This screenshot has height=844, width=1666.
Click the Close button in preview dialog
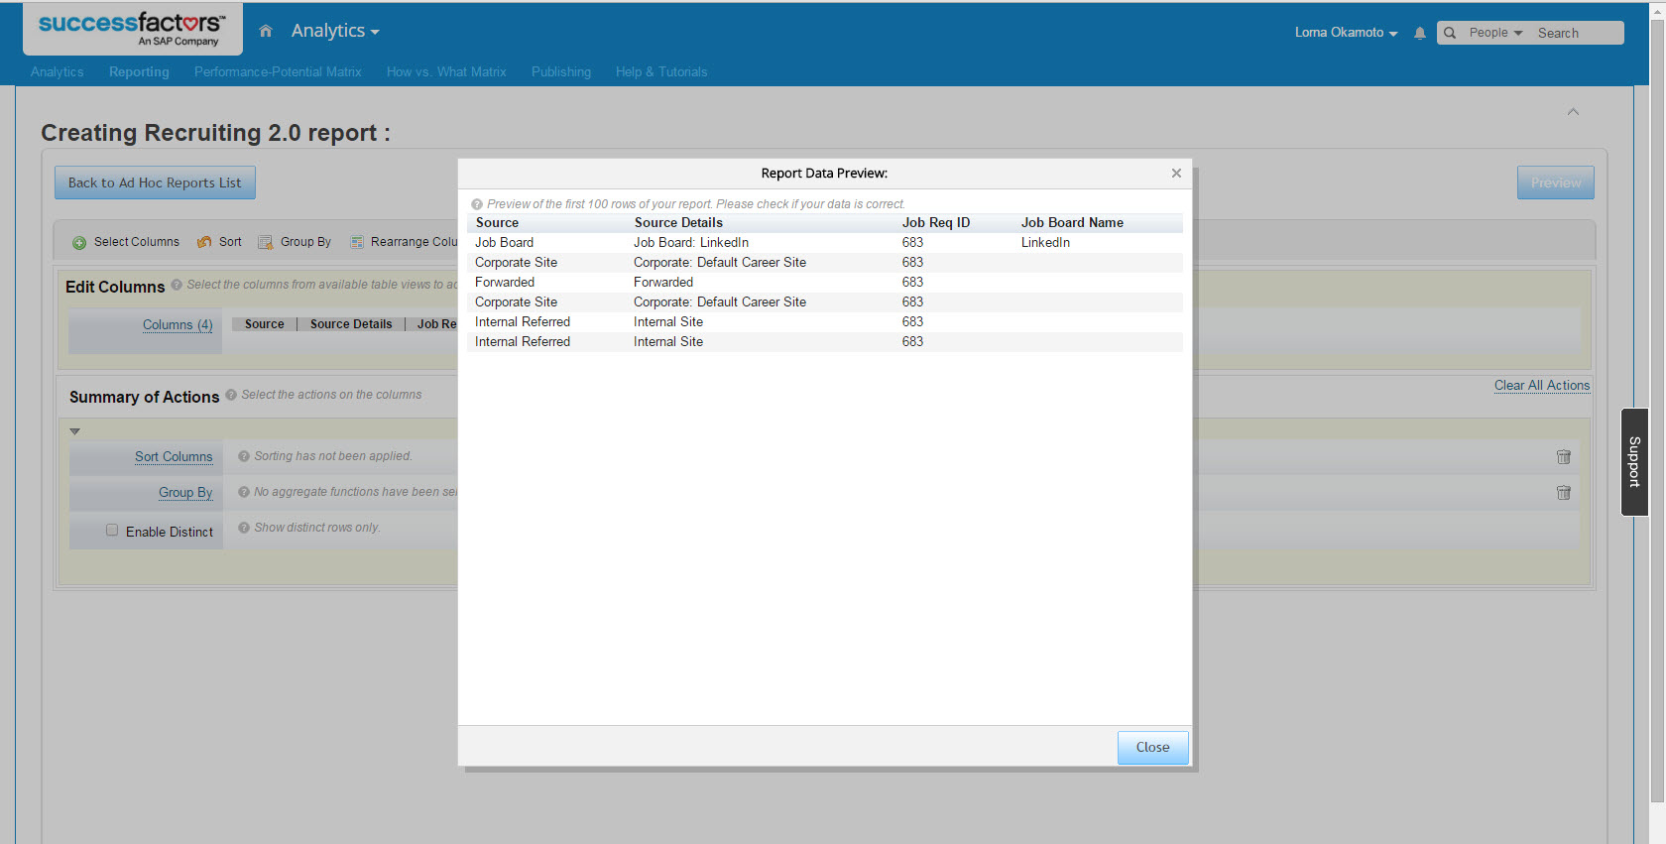(1152, 748)
